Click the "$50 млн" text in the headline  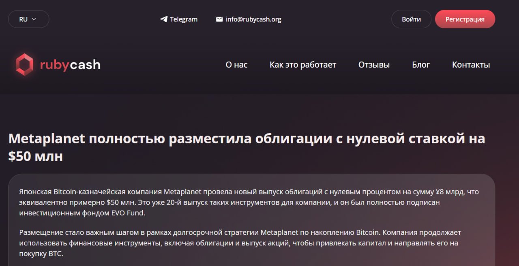coord(36,156)
